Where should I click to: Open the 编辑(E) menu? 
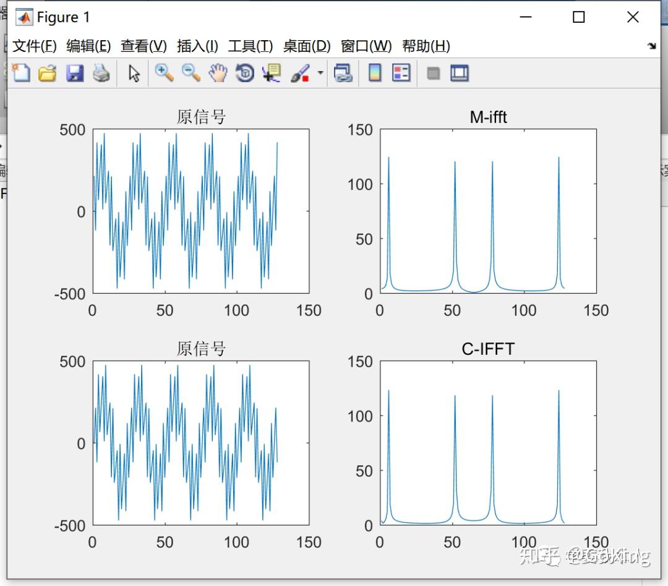pos(88,46)
